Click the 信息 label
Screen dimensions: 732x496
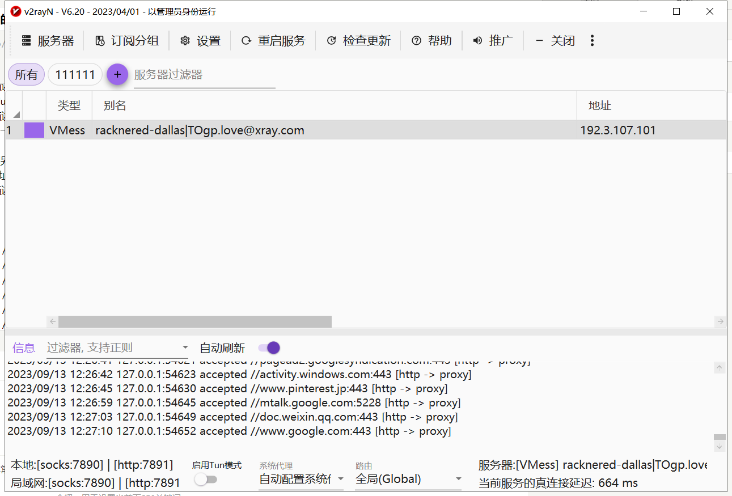pyautogui.click(x=24, y=347)
